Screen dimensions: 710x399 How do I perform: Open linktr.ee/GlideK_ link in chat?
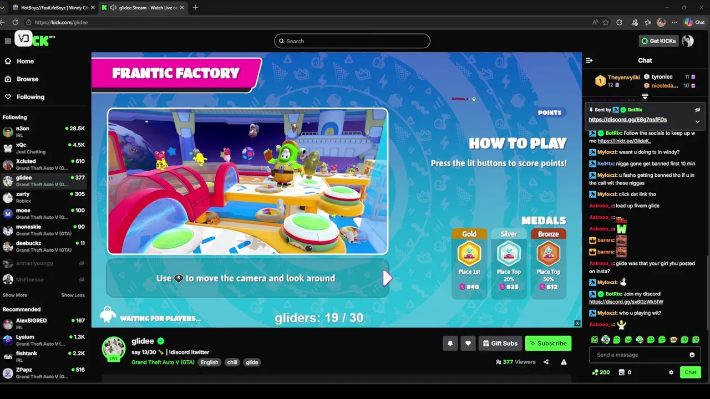(x=624, y=141)
